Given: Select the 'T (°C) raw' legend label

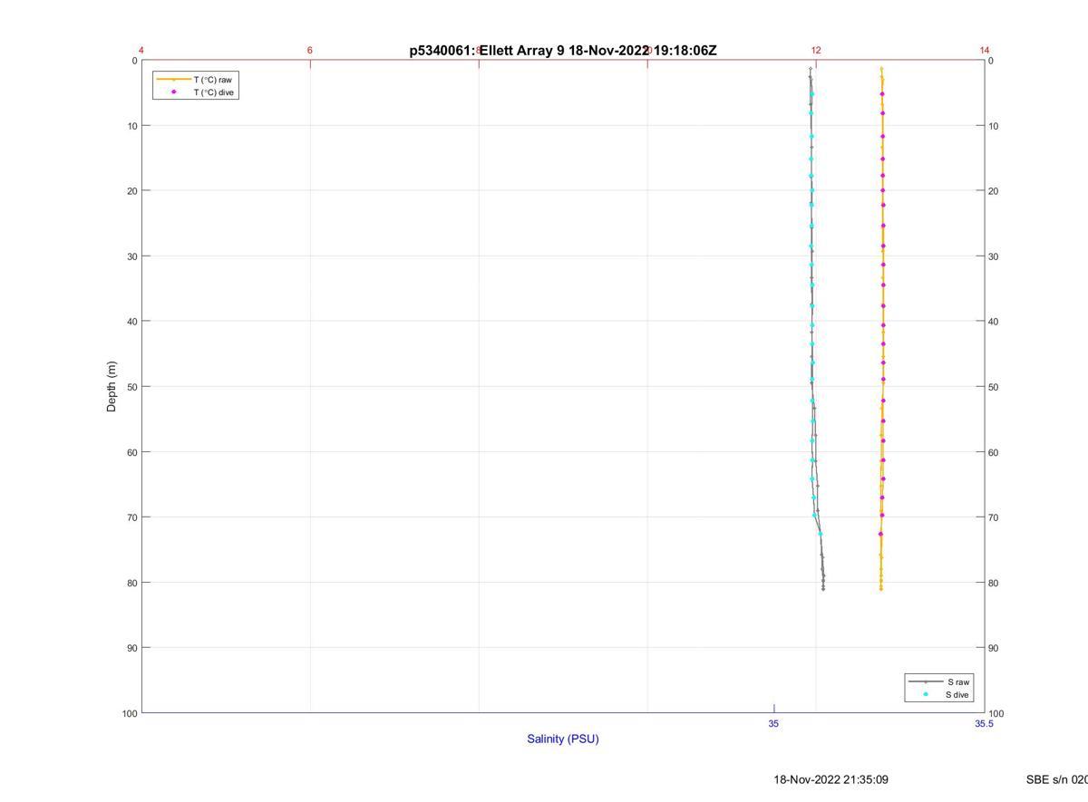Looking at the screenshot, I should click(213, 80).
